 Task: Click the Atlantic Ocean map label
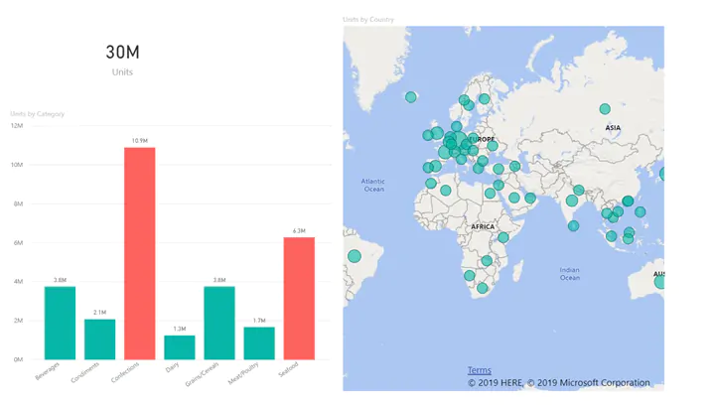[x=373, y=185]
